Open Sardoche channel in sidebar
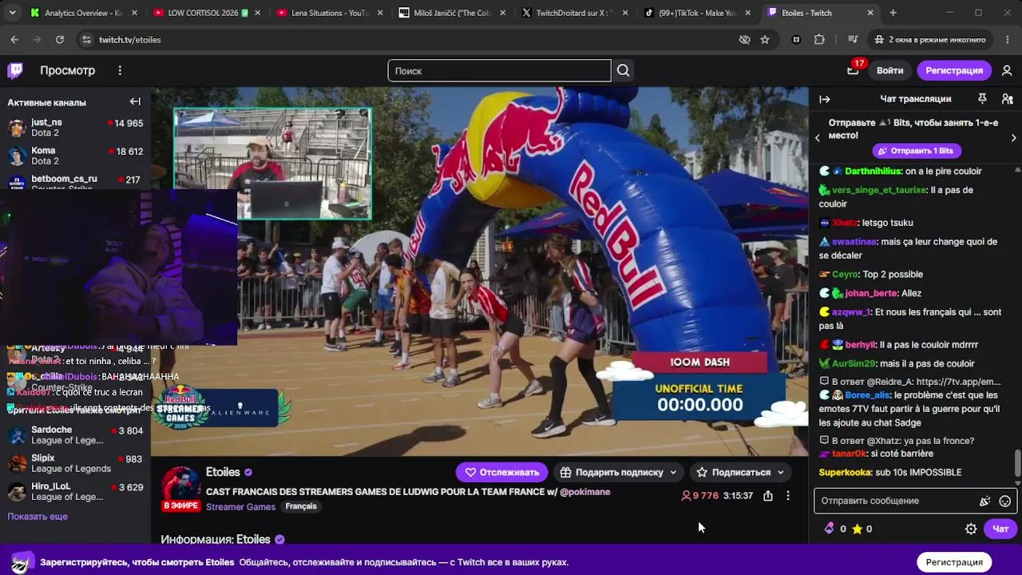1022x575 pixels. (x=75, y=435)
